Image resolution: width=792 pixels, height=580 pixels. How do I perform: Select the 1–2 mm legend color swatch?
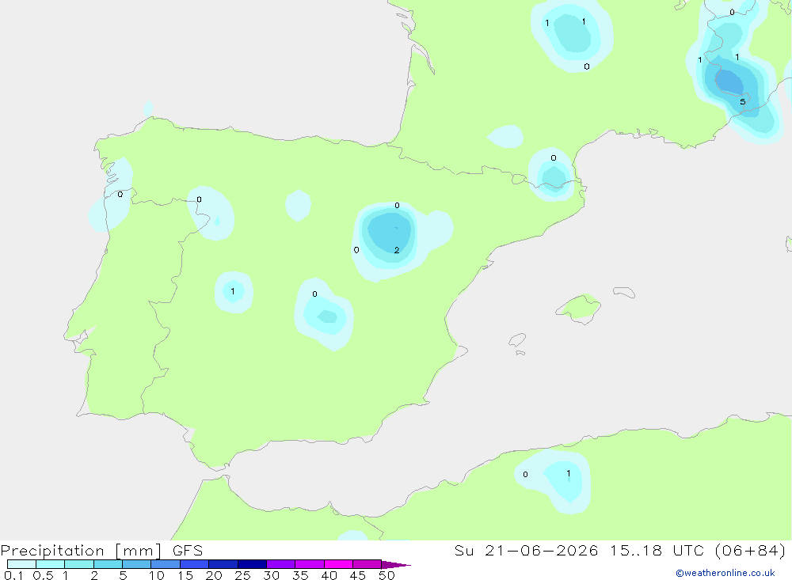pyautogui.click(x=78, y=564)
